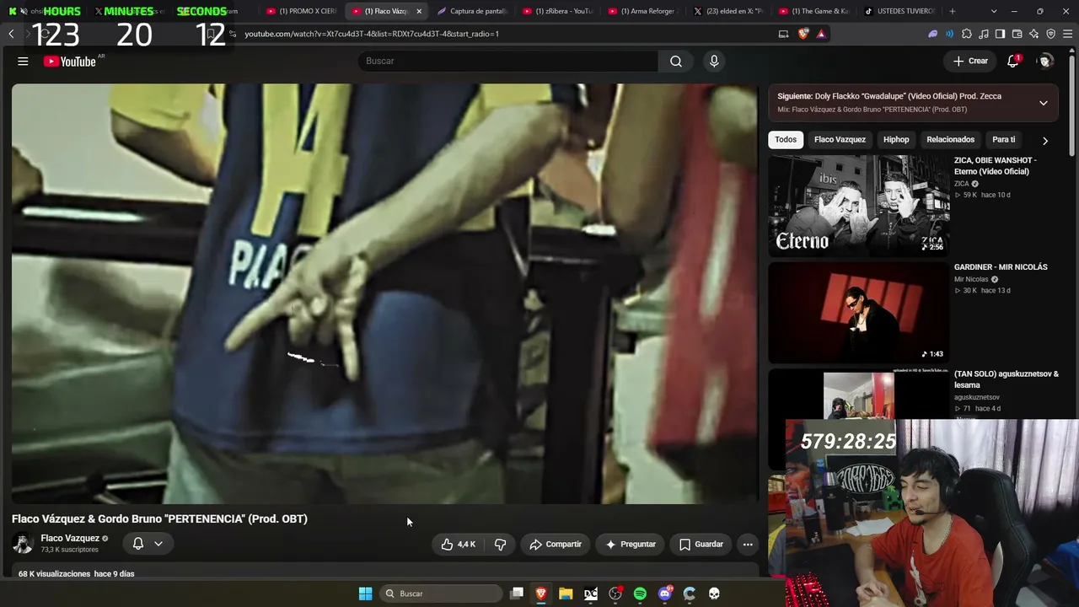Image resolution: width=1079 pixels, height=607 pixels.
Task: Open Brave Rewards triangle icon
Action: pos(820,34)
